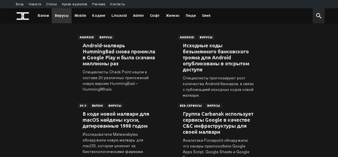Viewport: 338px width, 157px height.
Task: Open the Взлом section in navigation
Action: [43, 16]
